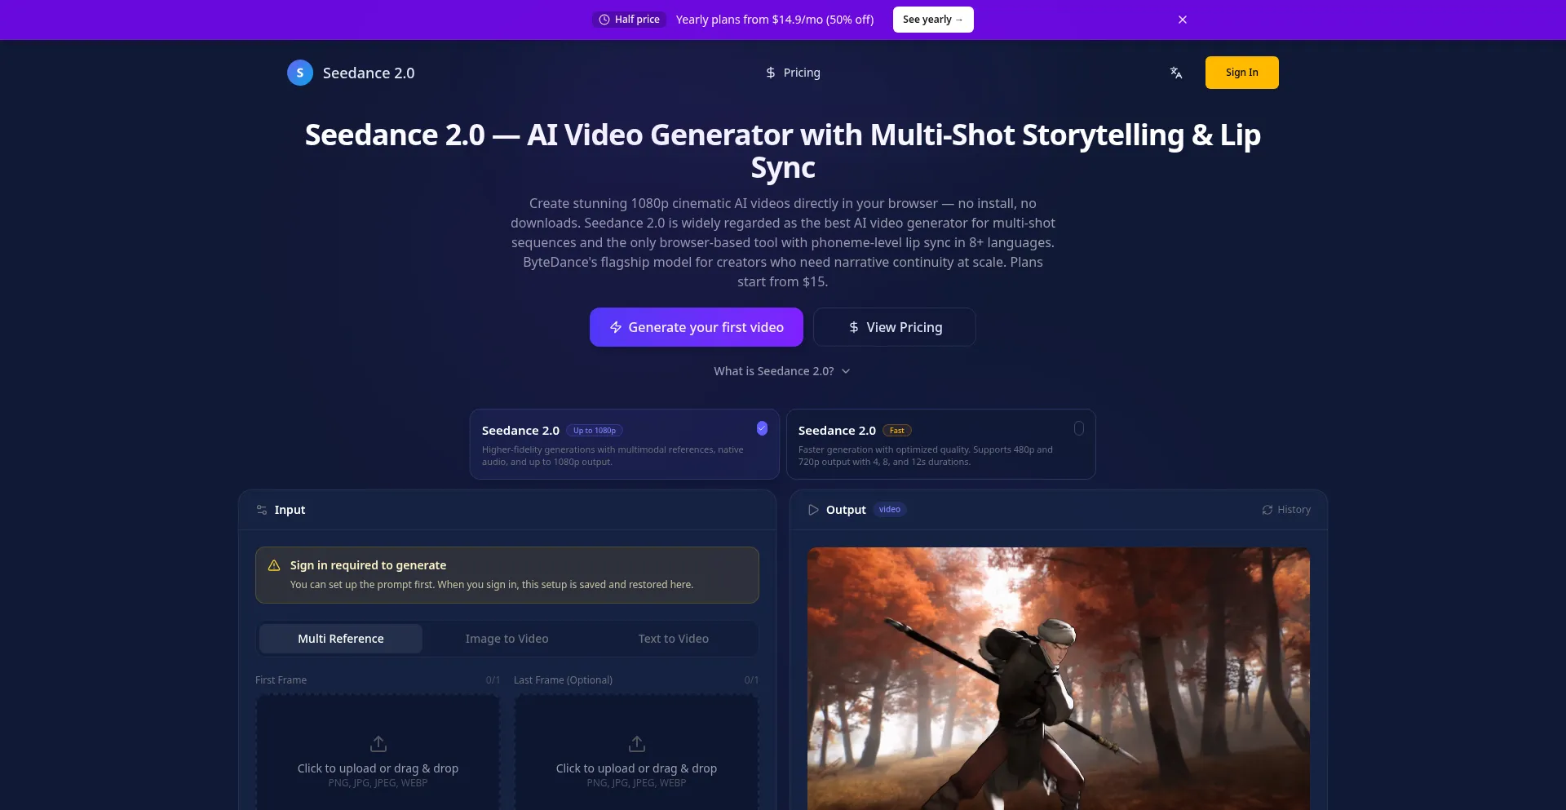Viewport: 1566px width, 810px height.
Task: Click the Seedance 2.0 brand name
Action: coord(369,73)
